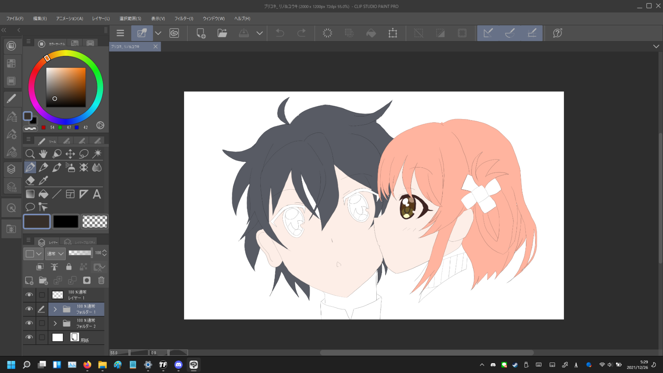Select the Eraser tool
The image size is (663, 373).
(x=30, y=181)
